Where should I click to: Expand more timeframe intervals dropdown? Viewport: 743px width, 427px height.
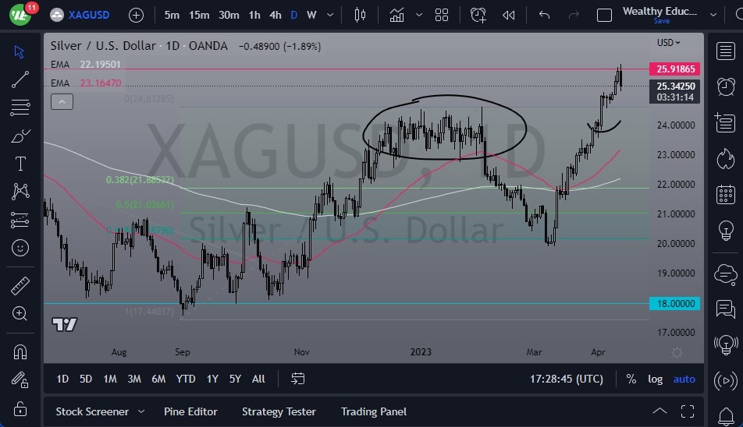point(330,15)
